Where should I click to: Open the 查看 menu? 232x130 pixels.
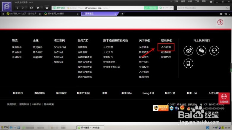183,1
